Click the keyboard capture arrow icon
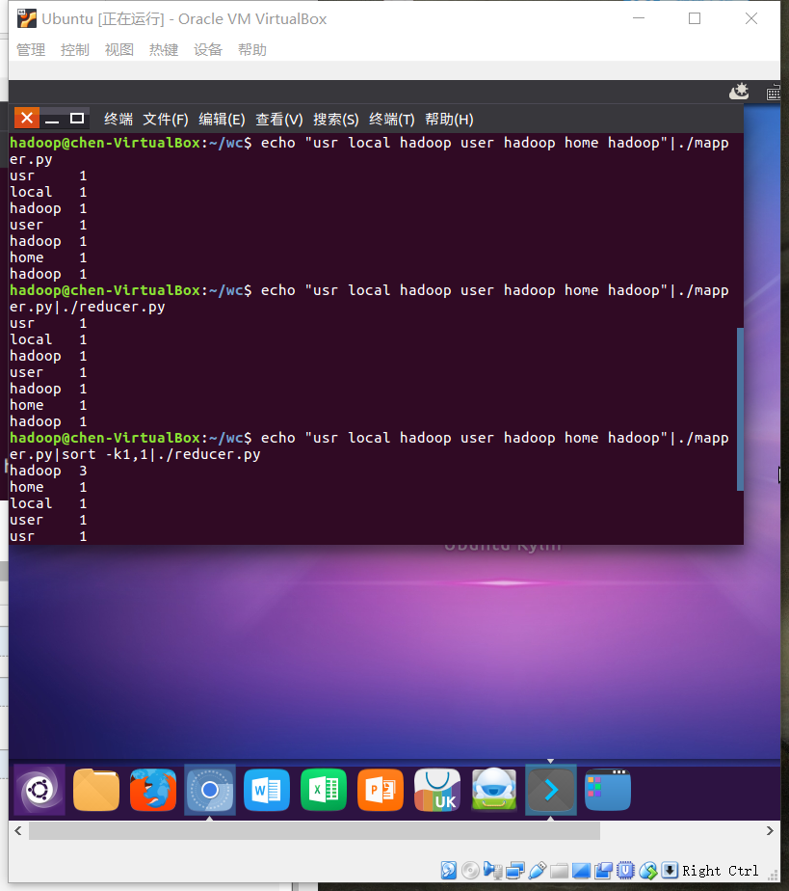This screenshot has width=789, height=891. 670,870
